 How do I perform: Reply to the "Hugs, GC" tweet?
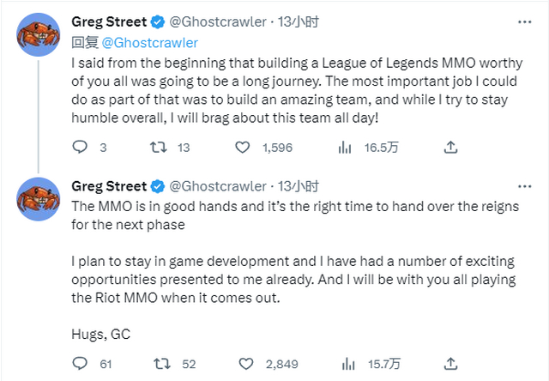pyautogui.click(x=80, y=363)
